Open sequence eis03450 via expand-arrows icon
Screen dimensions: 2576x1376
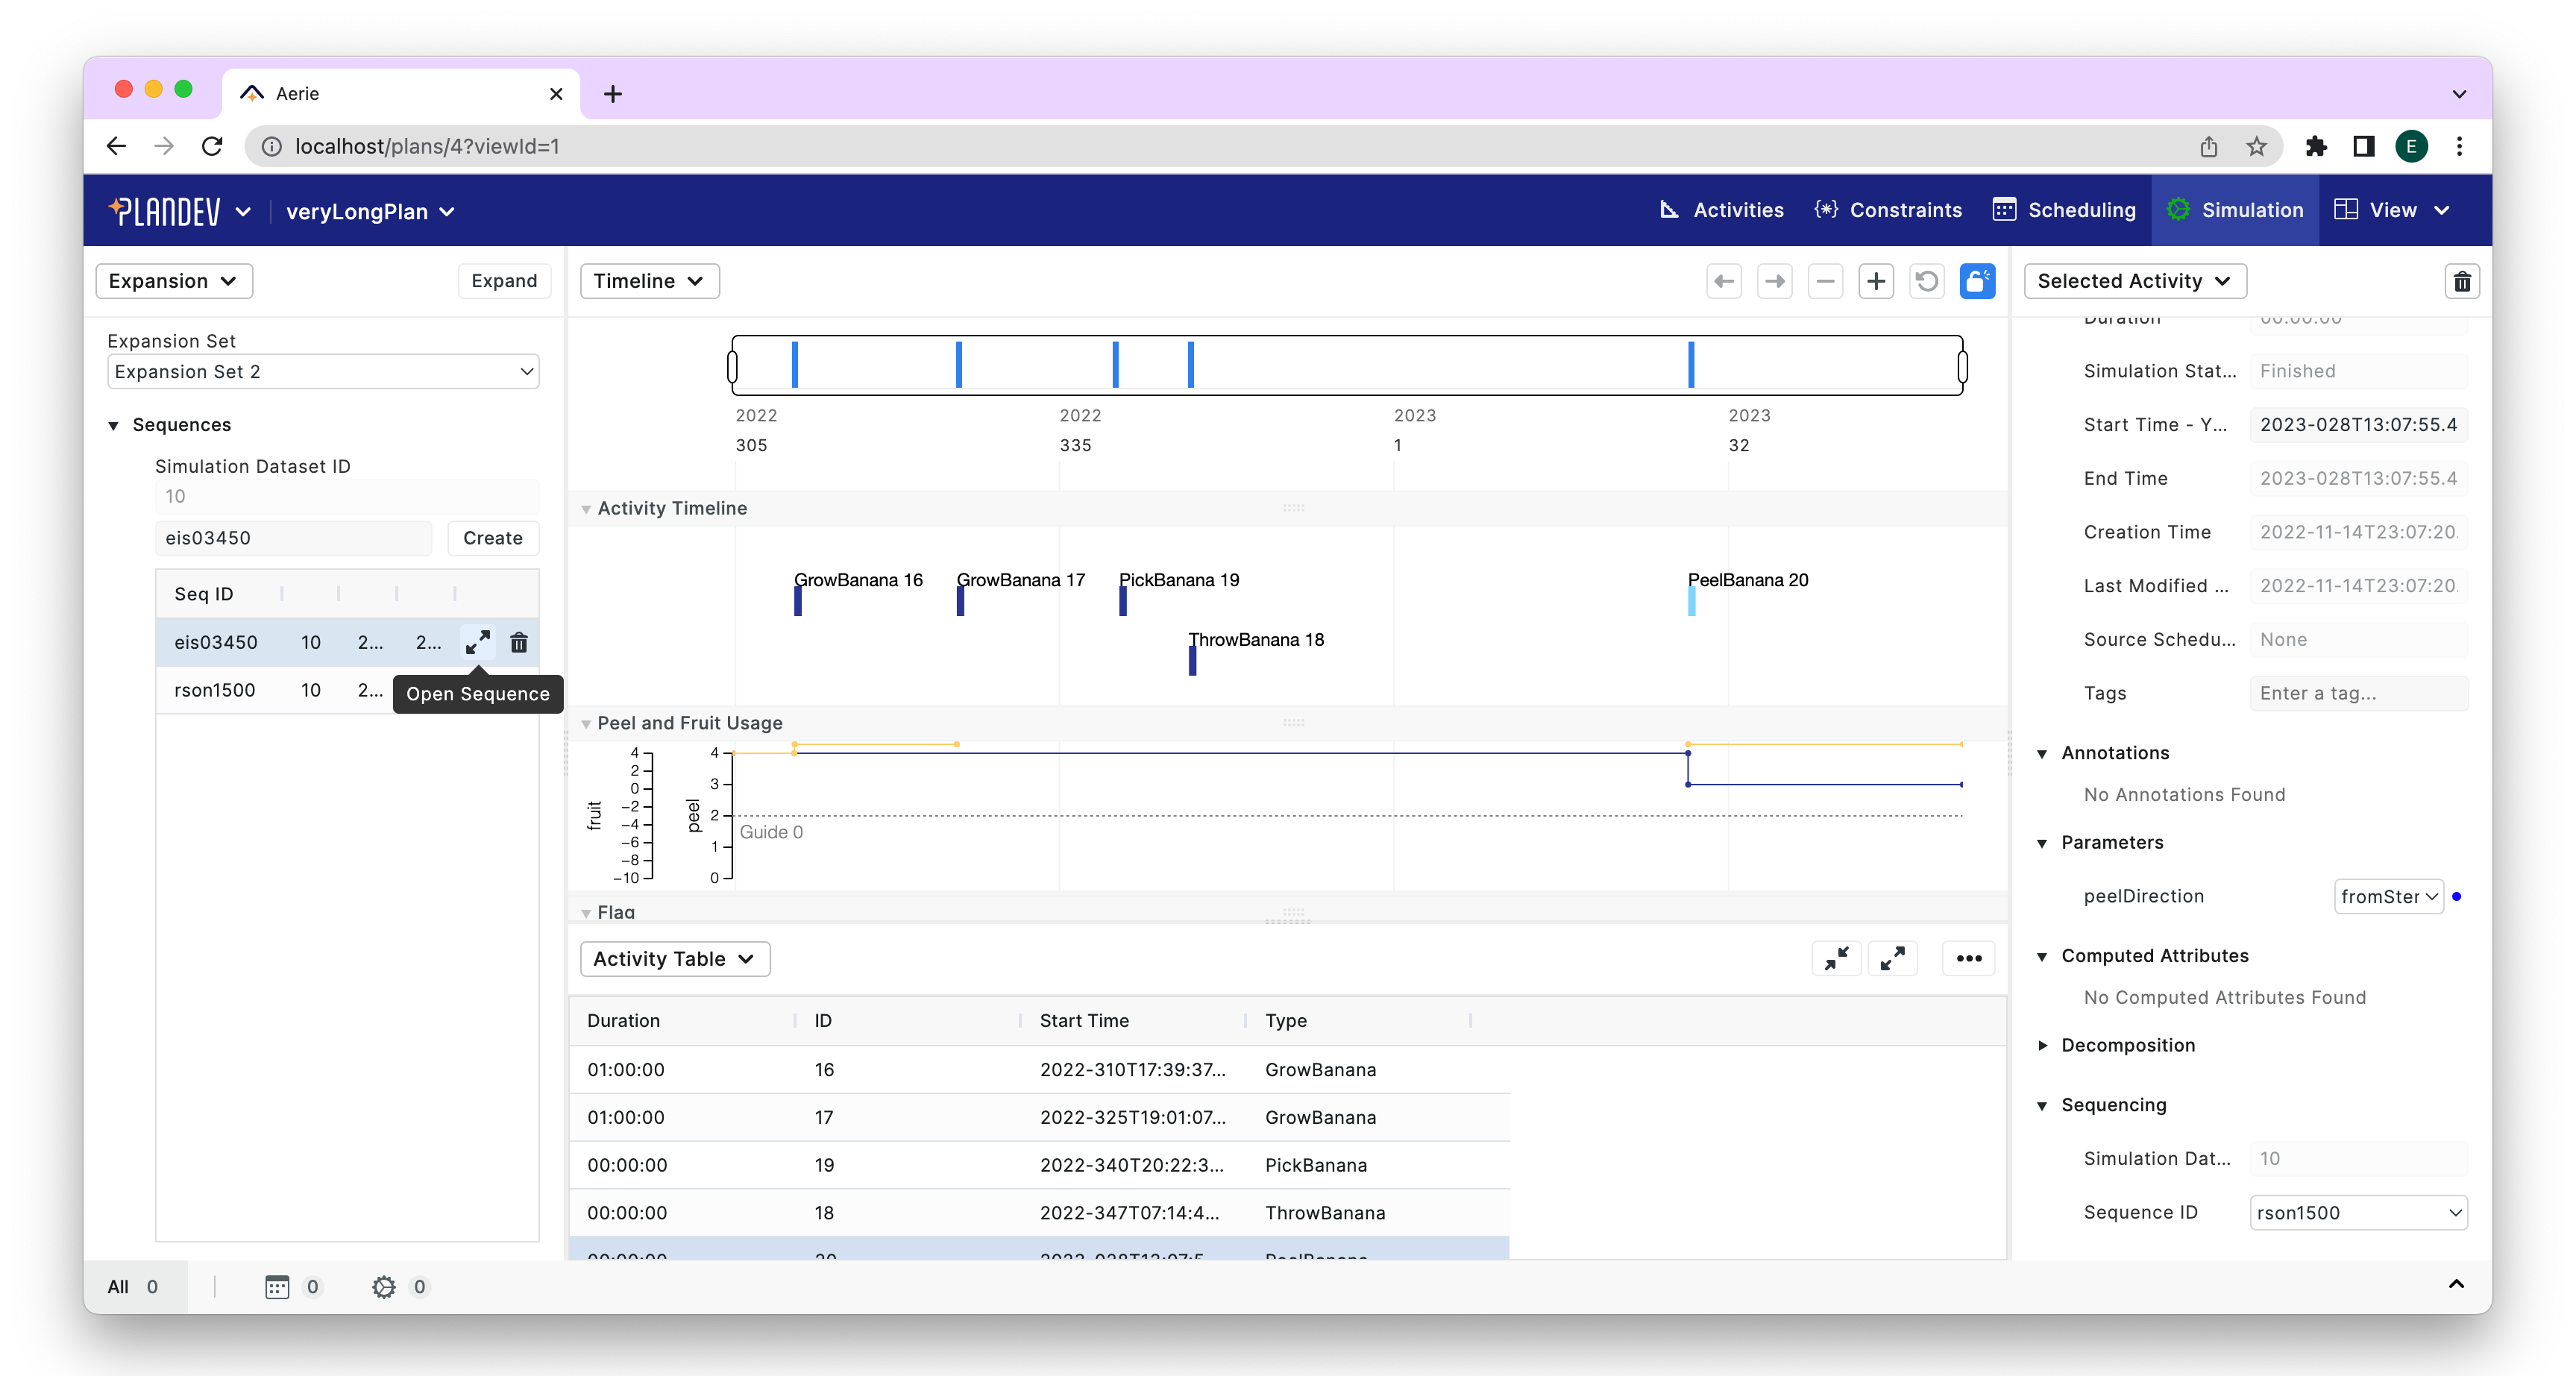pyautogui.click(x=477, y=643)
